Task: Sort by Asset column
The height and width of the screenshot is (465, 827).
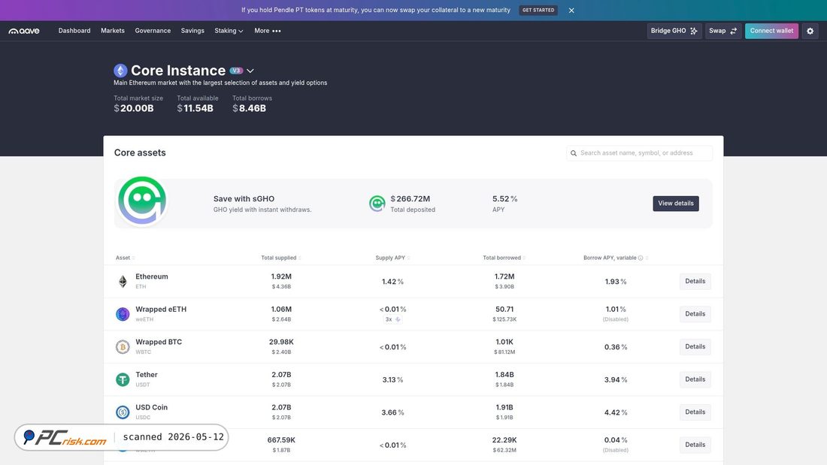Action: tap(125, 258)
